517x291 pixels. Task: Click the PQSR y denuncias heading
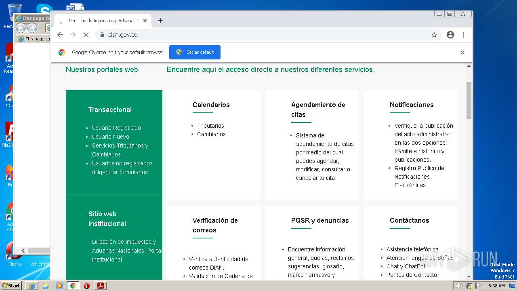click(x=320, y=220)
